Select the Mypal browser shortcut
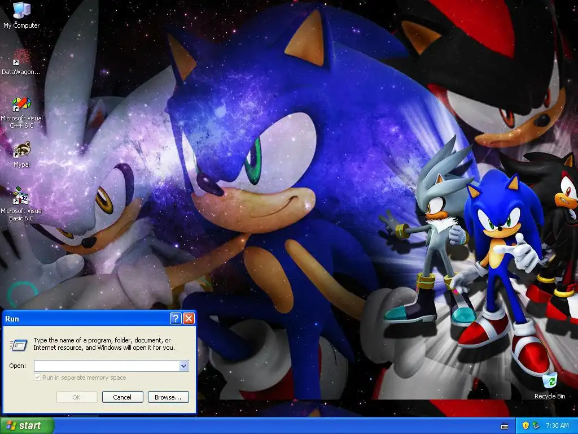The image size is (578, 434). 21,154
